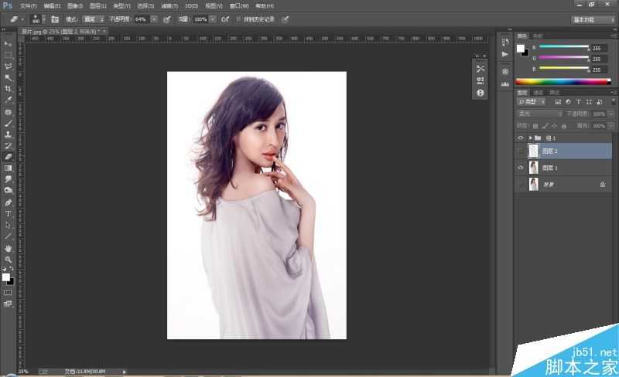Select the Crop tool in the toolbar
The image size is (619, 377).
pyautogui.click(x=9, y=89)
